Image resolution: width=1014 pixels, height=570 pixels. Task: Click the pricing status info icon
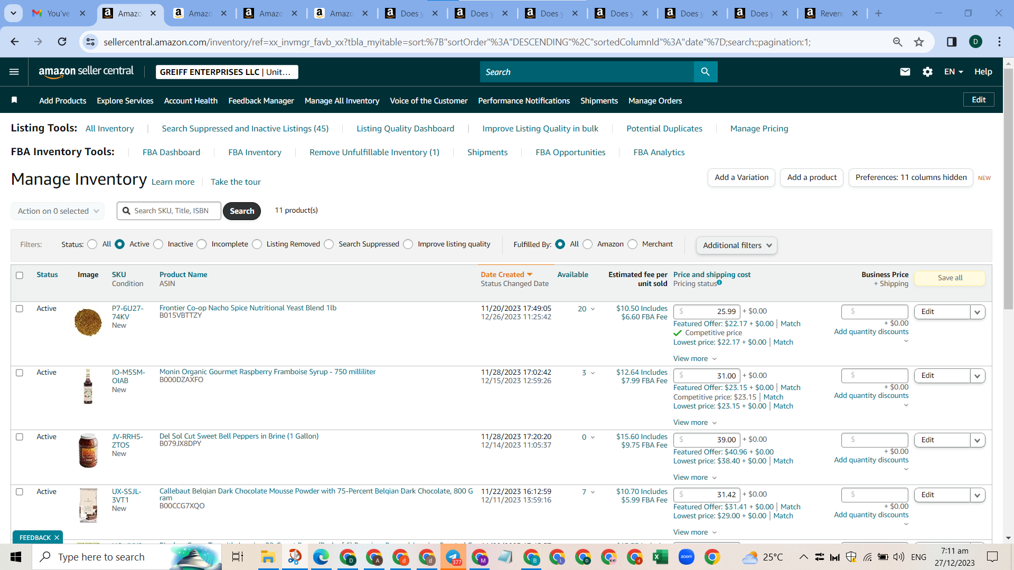(x=719, y=283)
